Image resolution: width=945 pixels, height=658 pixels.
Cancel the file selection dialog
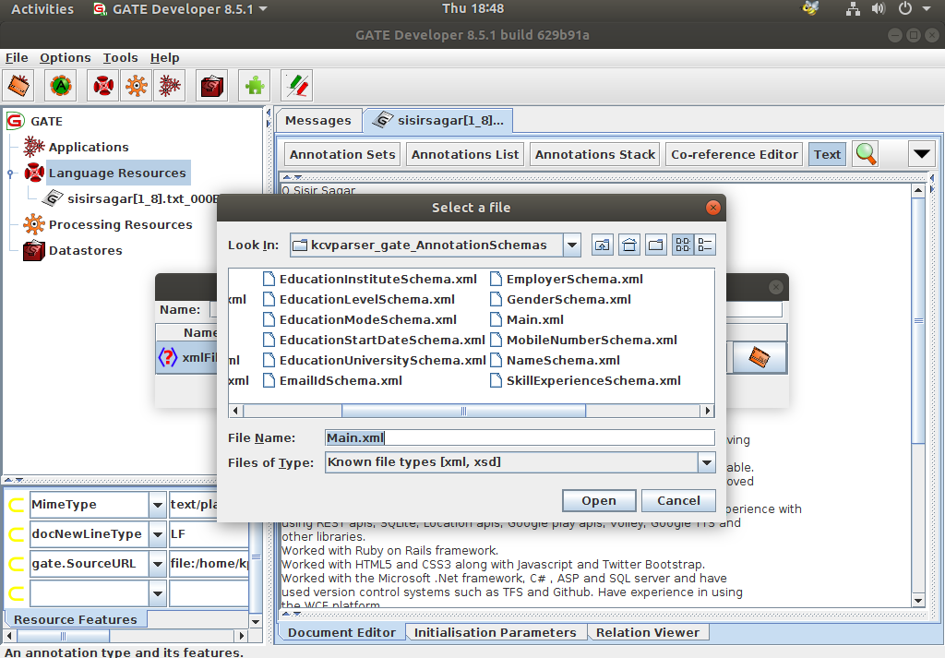tap(678, 499)
